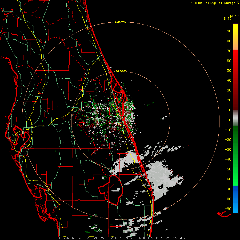Select the -60 value on velocity scale
This screenshot has height=240, width=240.
coord(228,179)
